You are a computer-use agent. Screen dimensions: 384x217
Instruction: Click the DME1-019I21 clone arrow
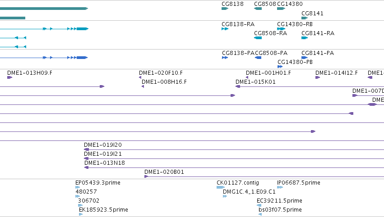coord(86,158)
